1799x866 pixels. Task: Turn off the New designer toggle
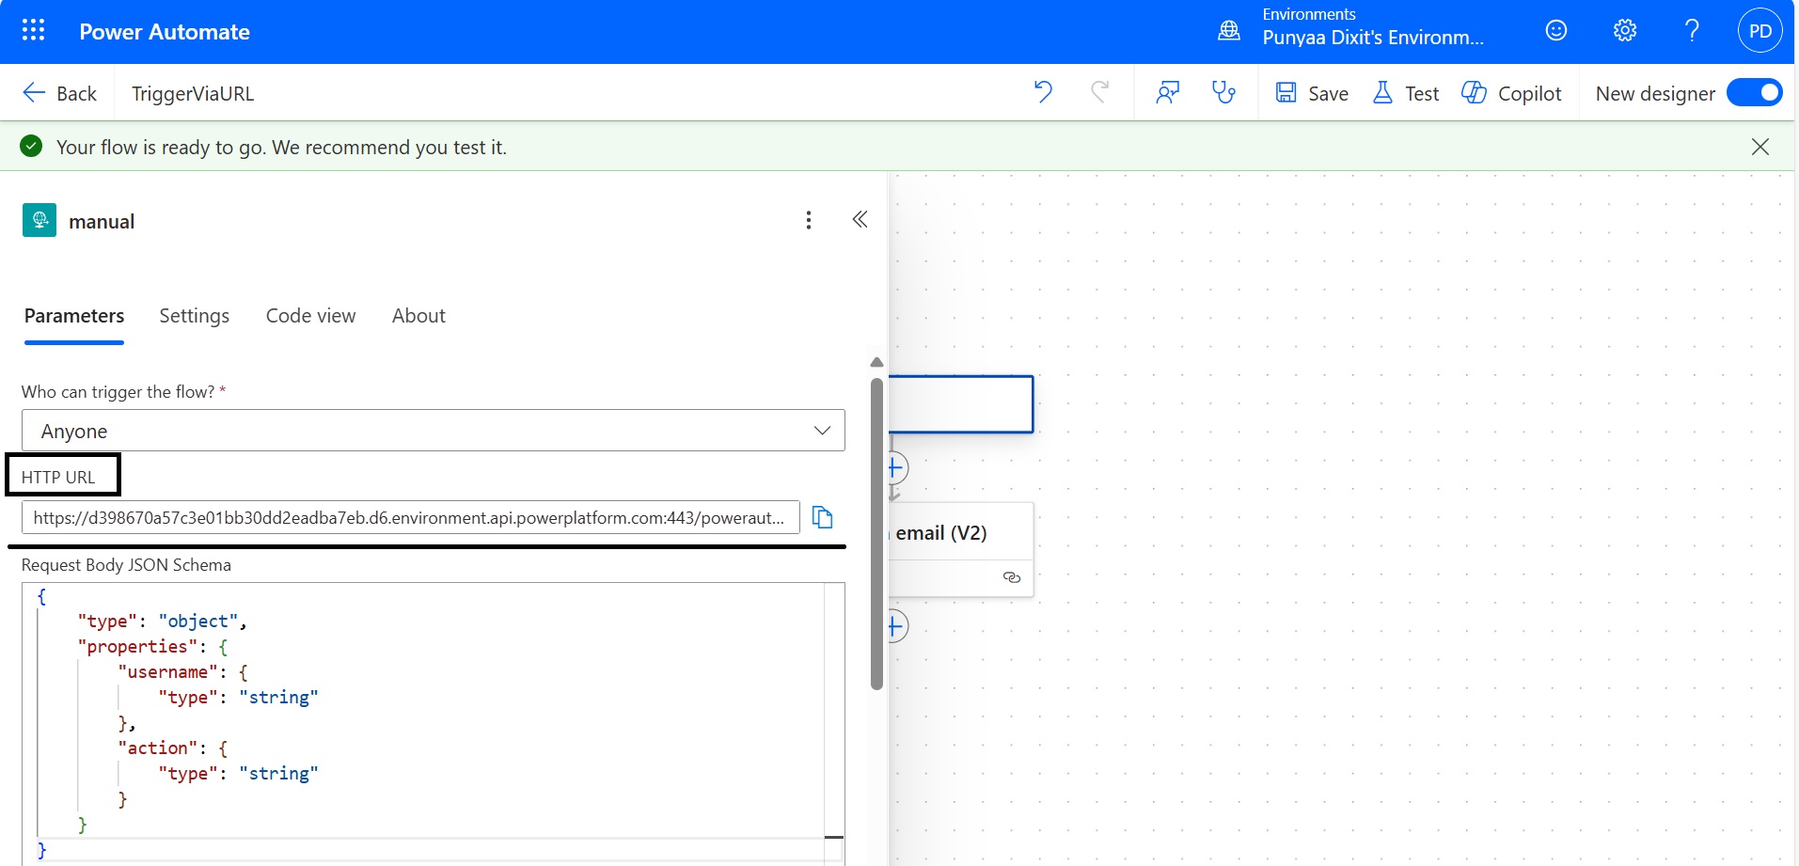click(x=1754, y=93)
